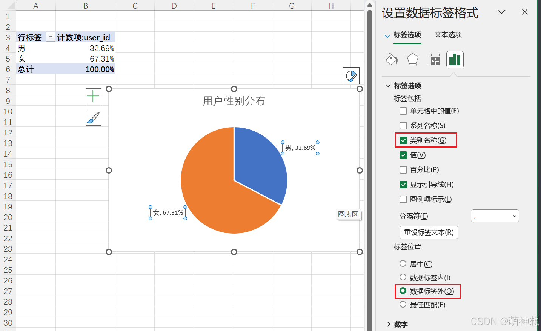Select the 居中 label position
This screenshot has height=331, width=541.
[403, 263]
